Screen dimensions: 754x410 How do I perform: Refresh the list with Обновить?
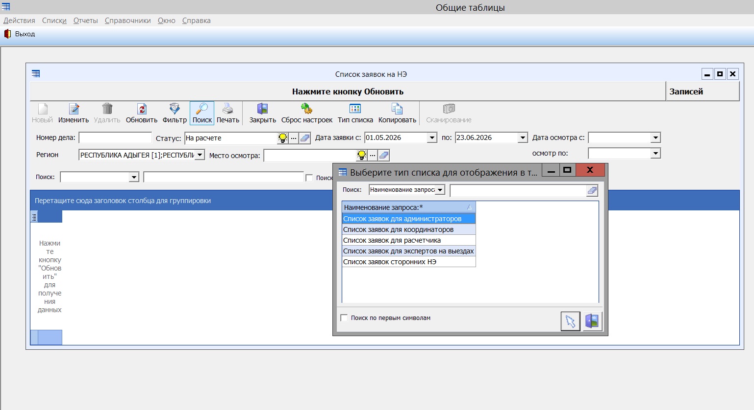(x=142, y=109)
